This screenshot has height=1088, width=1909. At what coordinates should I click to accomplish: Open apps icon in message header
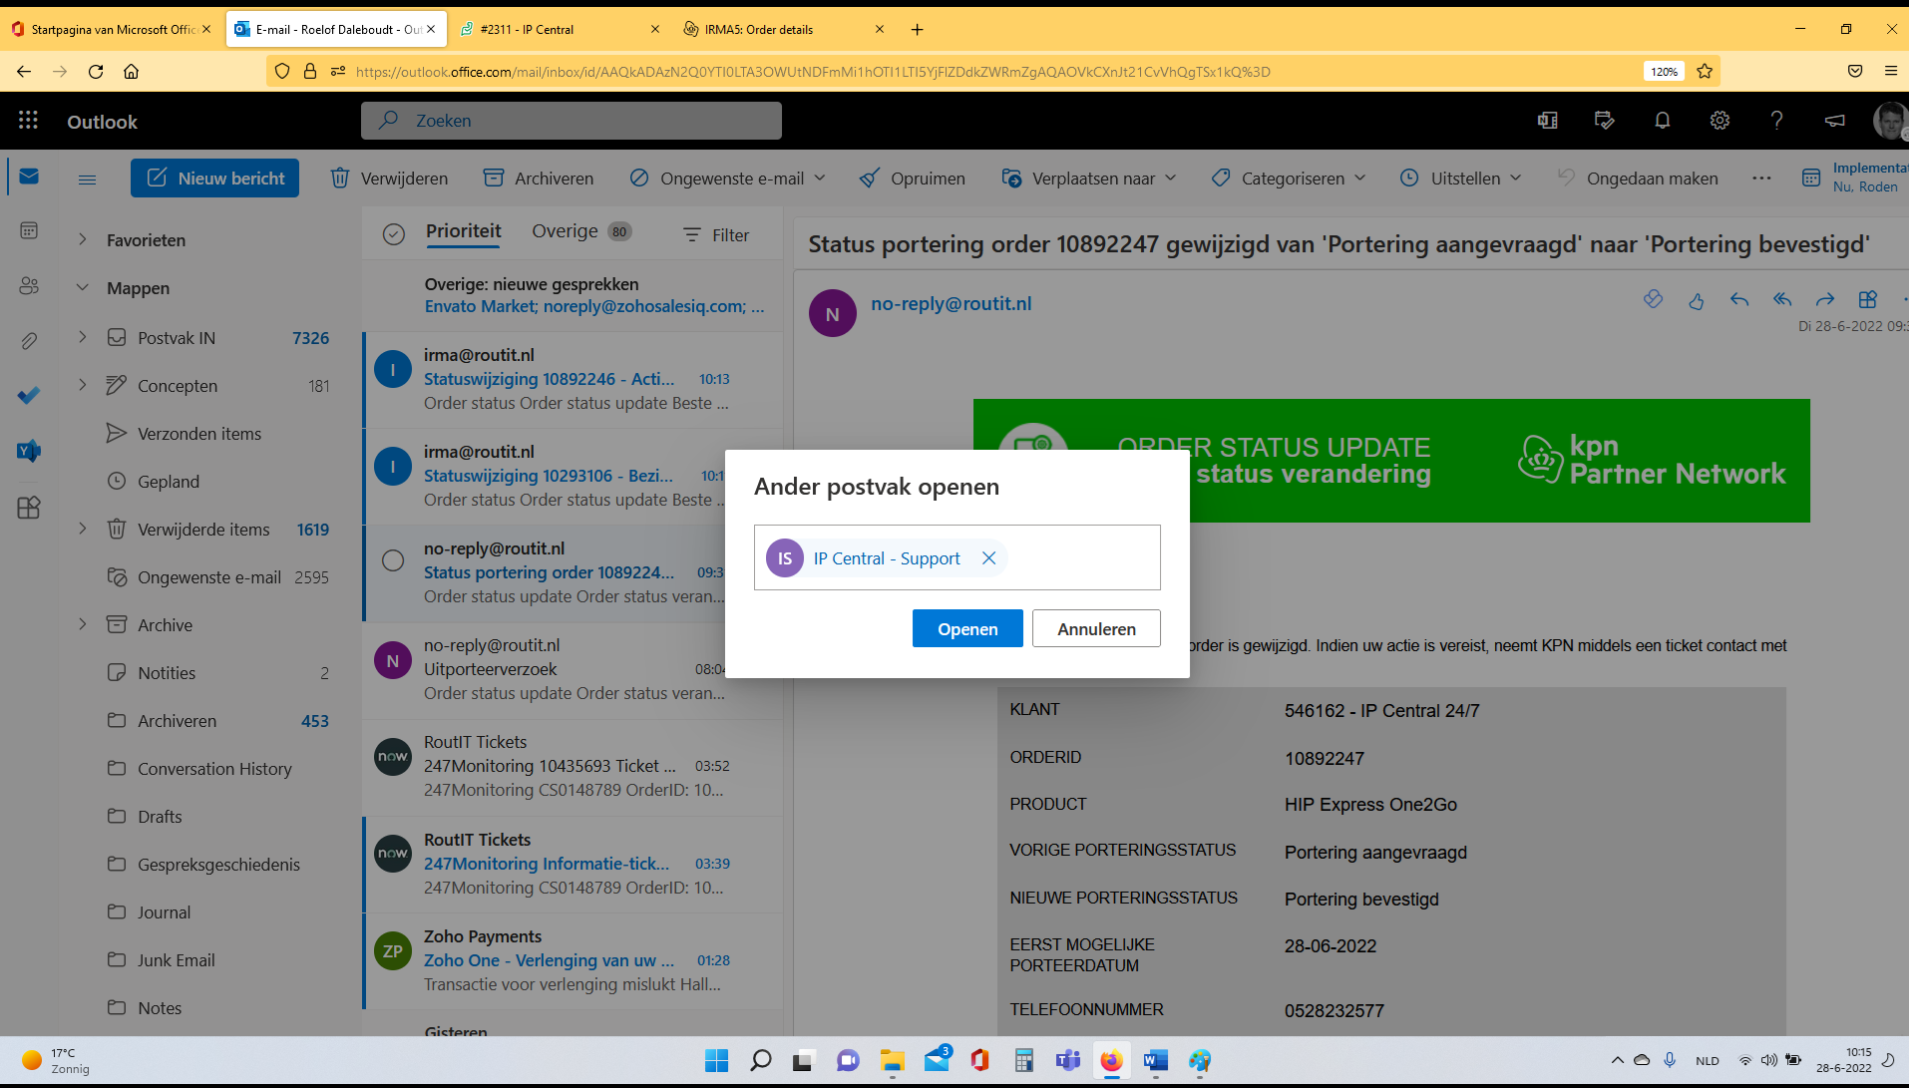[1868, 300]
